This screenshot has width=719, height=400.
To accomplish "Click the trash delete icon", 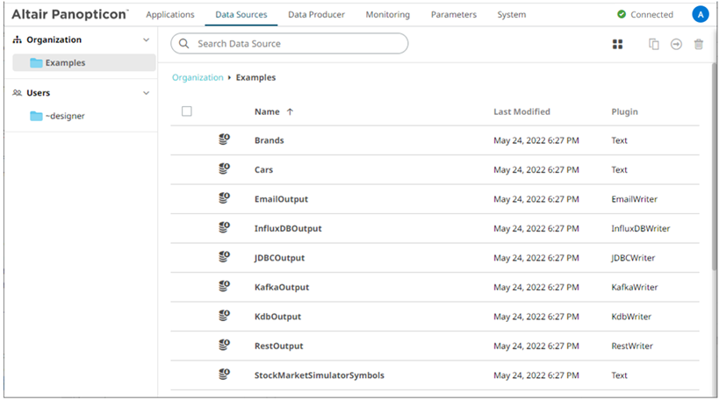I will pos(699,44).
